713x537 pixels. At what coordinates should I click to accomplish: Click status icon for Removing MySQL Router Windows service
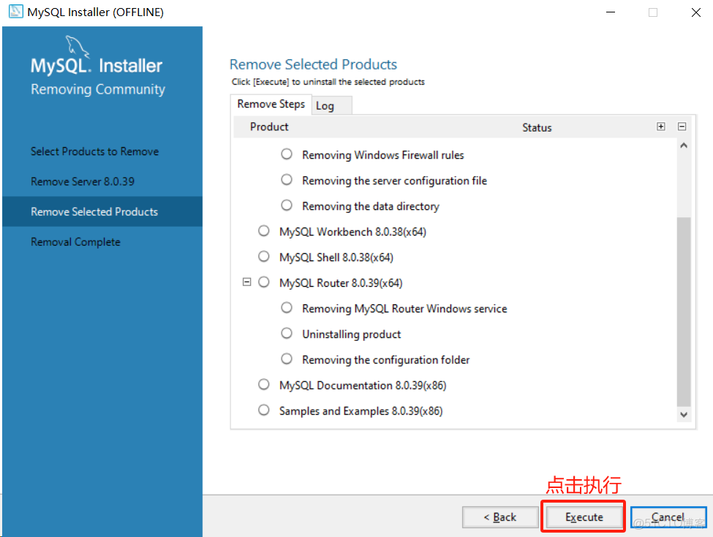(x=287, y=308)
